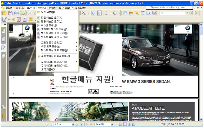Expand the 그리기 도구 모음(D) submenu

pos(58,43)
